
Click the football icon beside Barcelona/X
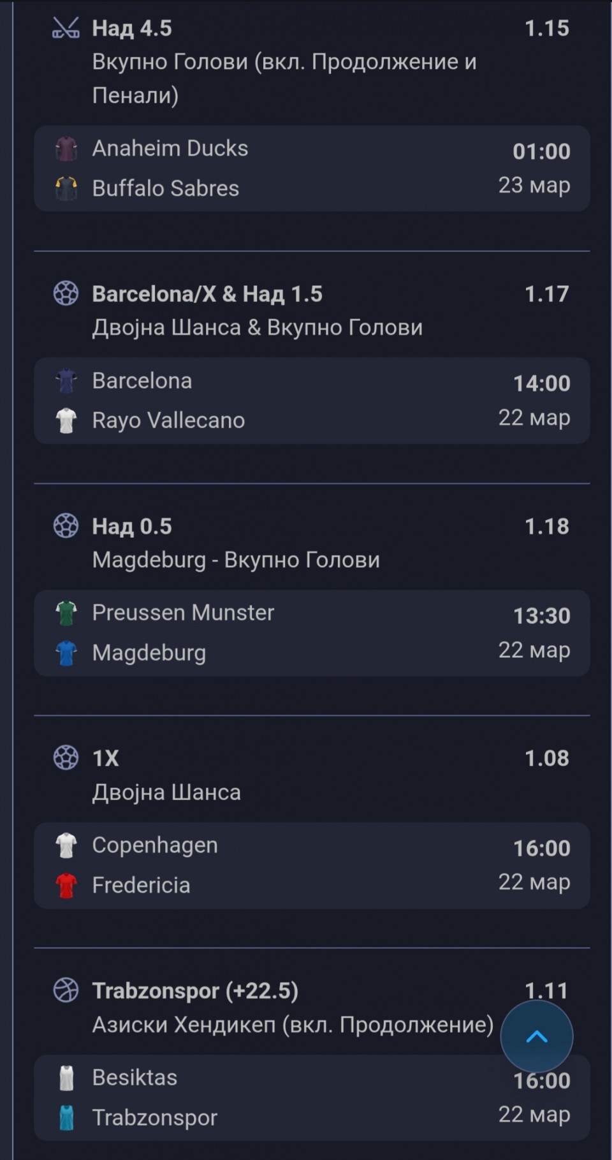(66, 294)
